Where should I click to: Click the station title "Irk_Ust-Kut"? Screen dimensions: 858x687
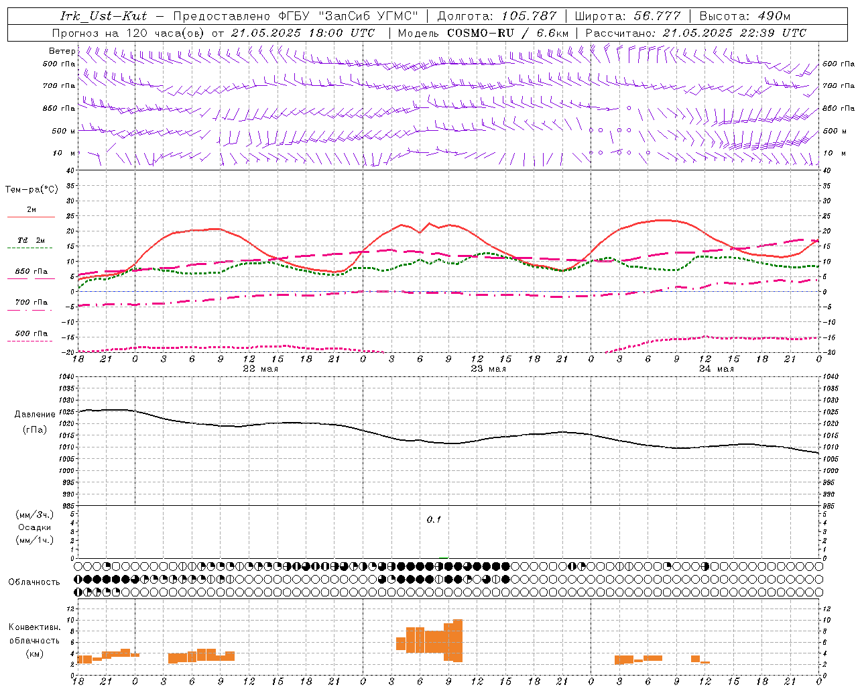(103, 16)
